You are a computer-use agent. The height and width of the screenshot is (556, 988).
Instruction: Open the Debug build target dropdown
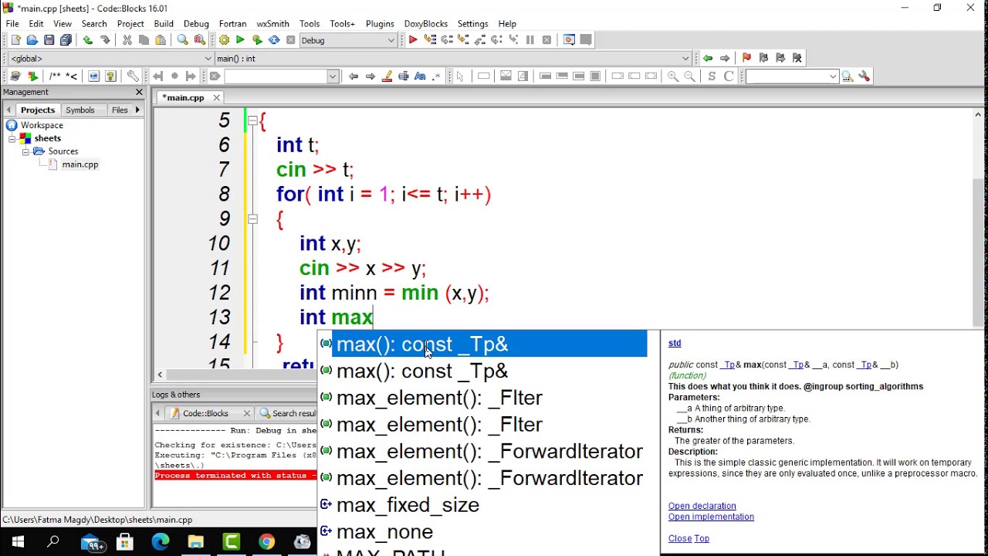point(348,40)
